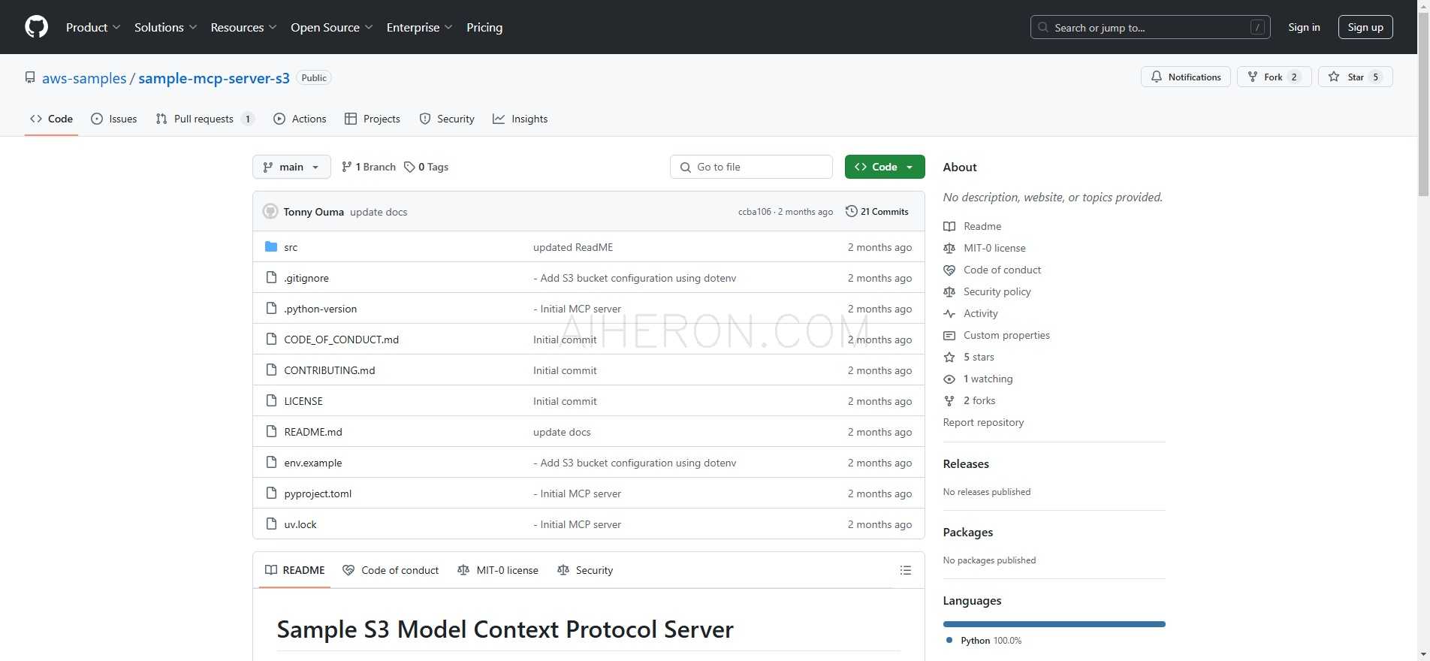Select the Code of conduct tab
Viewport: 1430px width, 661px height.
tap(391, 570)
